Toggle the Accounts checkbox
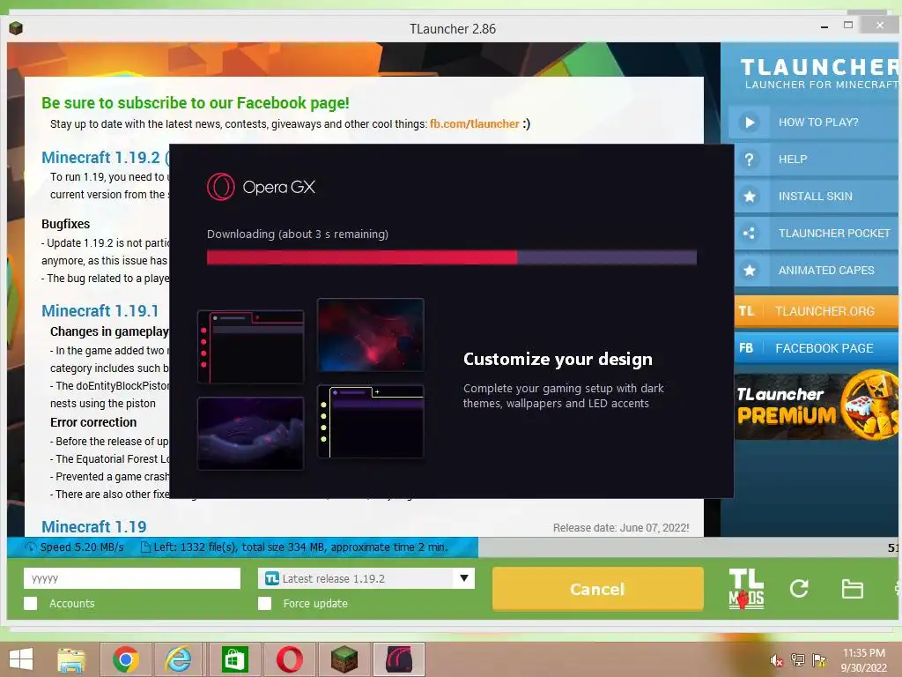This screenshot has width=902, height=677. click(x=31, y=603)
